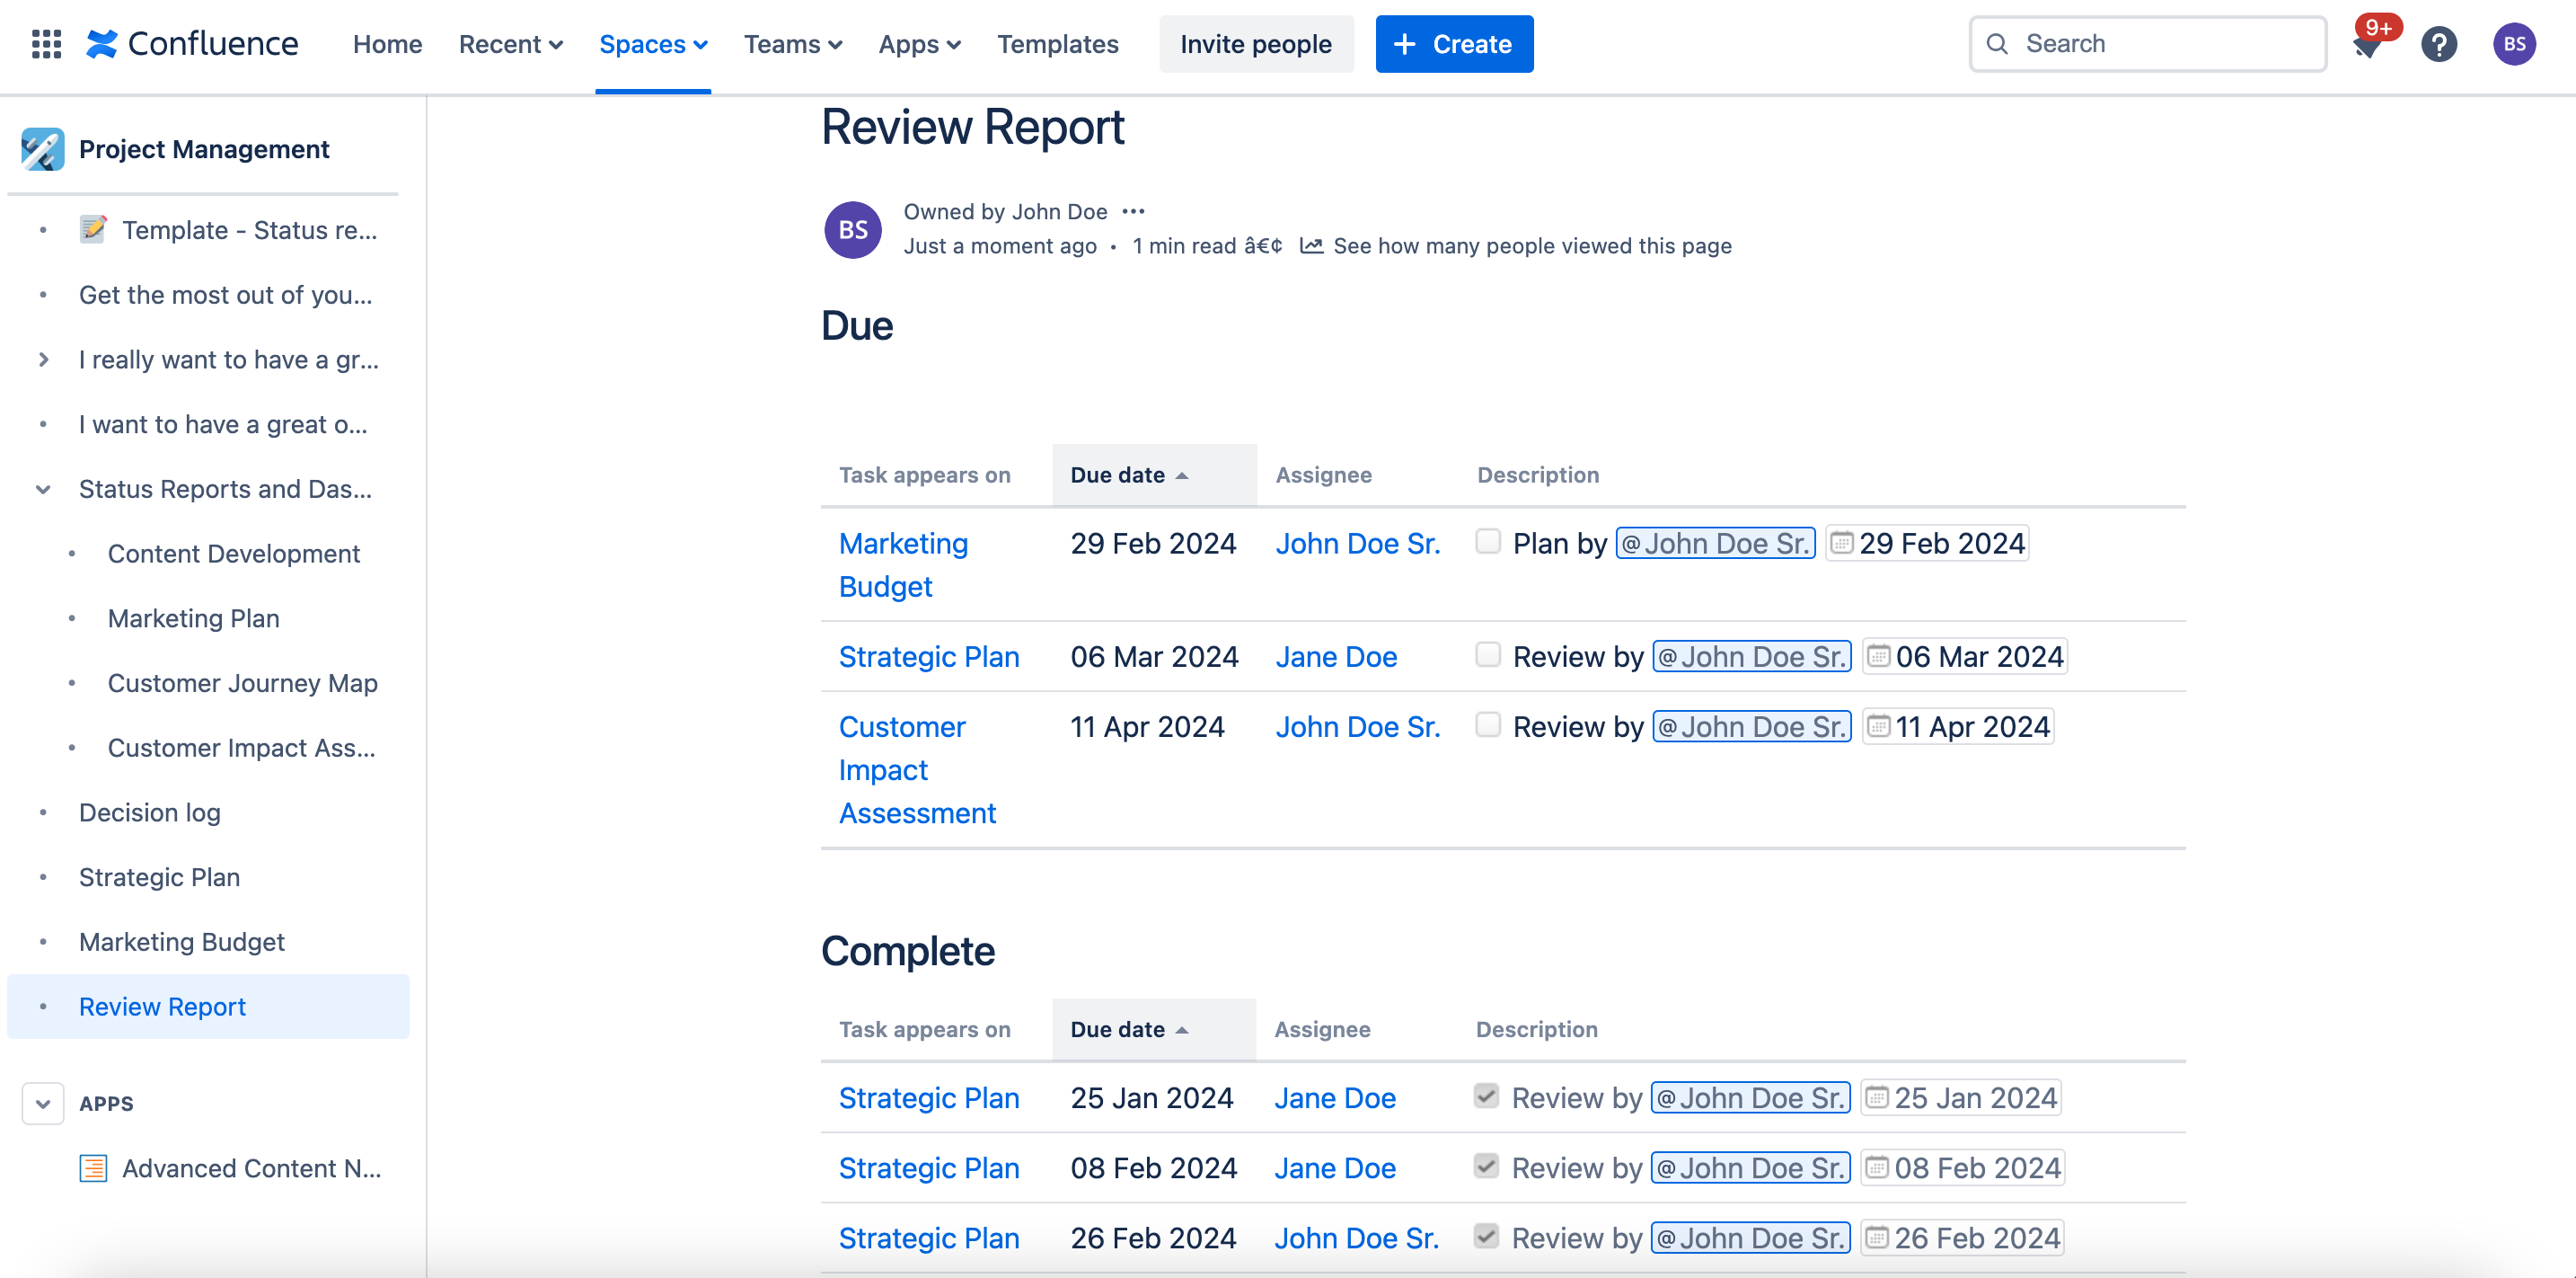Image resolution: width=2576 pixels, height=1278 pixels.
Task: Open the Home menu item
Action: pyautogui.click(x=387, y=44)
